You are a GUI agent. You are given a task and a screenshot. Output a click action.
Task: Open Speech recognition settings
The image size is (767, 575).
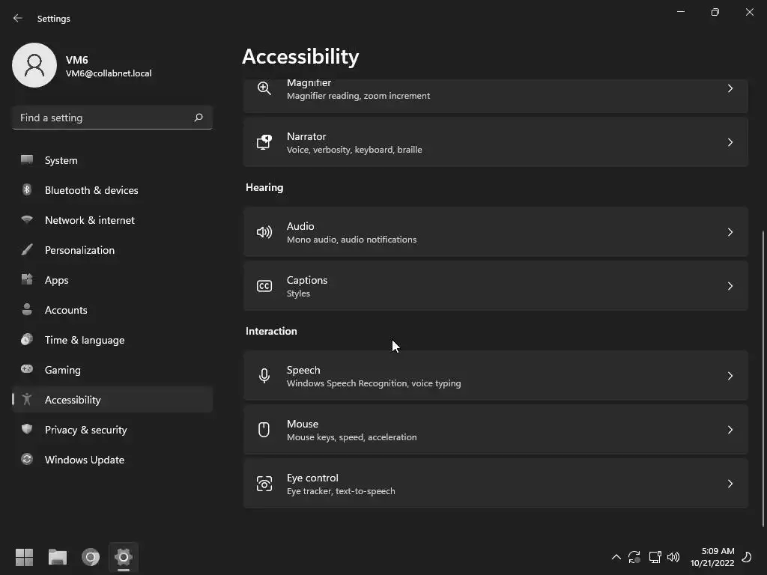point(494,376)
